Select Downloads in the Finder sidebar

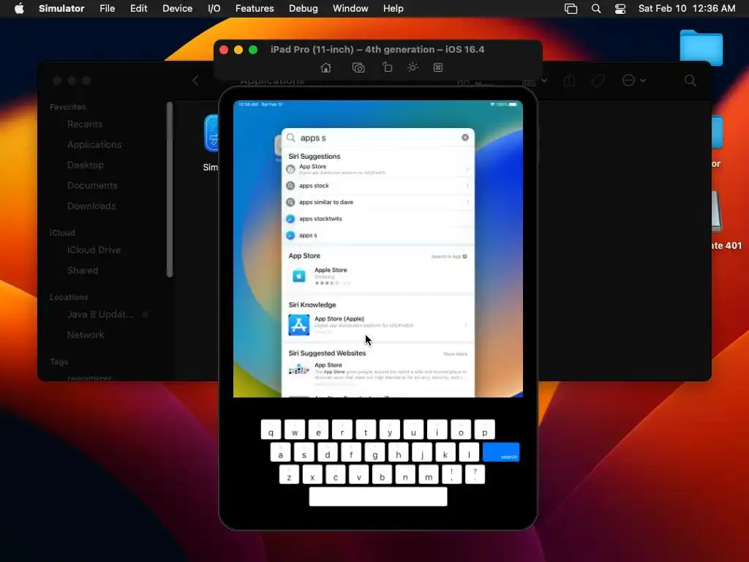click(x=91, y=206)
